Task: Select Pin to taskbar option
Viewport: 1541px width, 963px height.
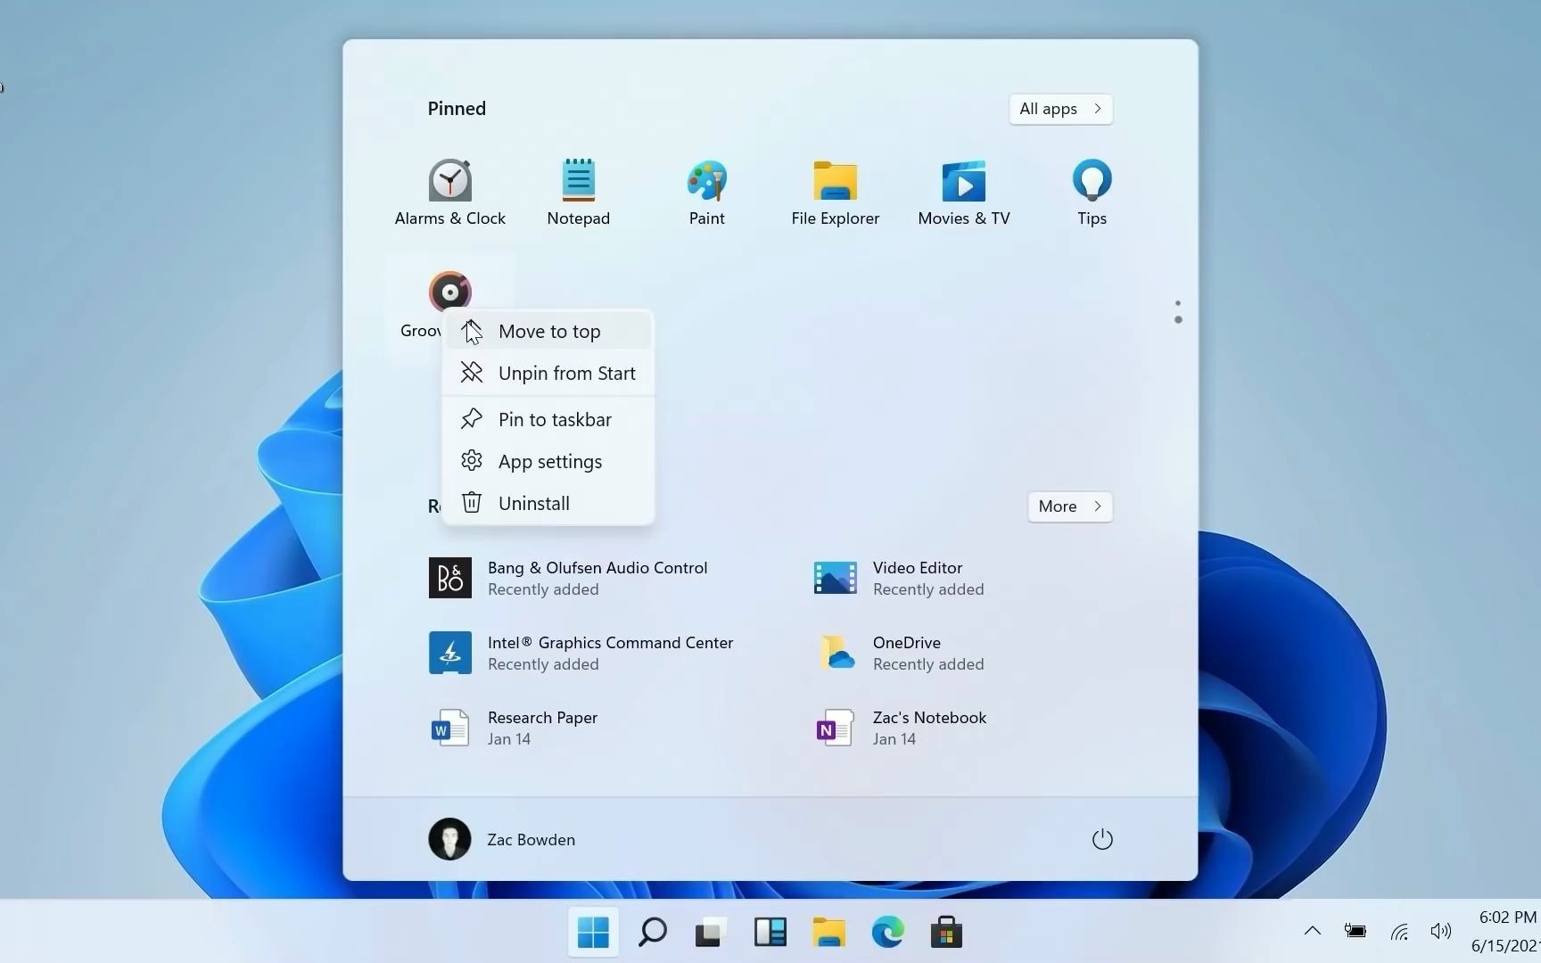Action: pyautogui.click(x=548, y=419)
